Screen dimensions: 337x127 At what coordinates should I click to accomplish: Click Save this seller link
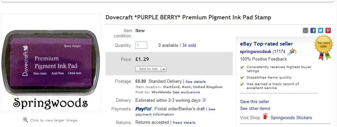[254, 101]
